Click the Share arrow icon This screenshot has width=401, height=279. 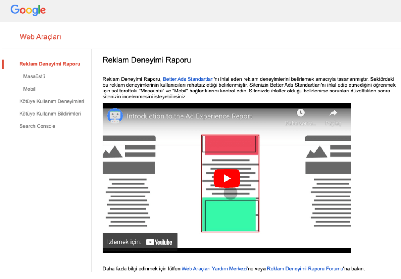tap(333, 113)
